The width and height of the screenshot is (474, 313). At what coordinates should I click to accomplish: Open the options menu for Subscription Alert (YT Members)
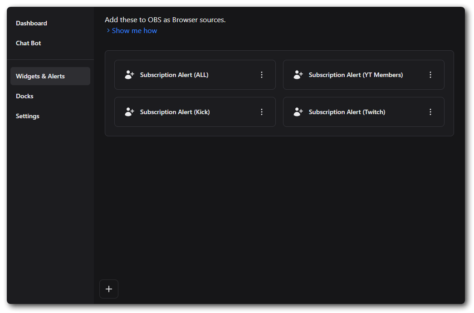pos(430,74)
